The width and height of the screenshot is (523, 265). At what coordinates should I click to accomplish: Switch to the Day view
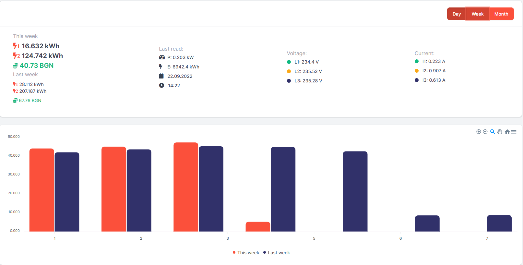[457, 14]
